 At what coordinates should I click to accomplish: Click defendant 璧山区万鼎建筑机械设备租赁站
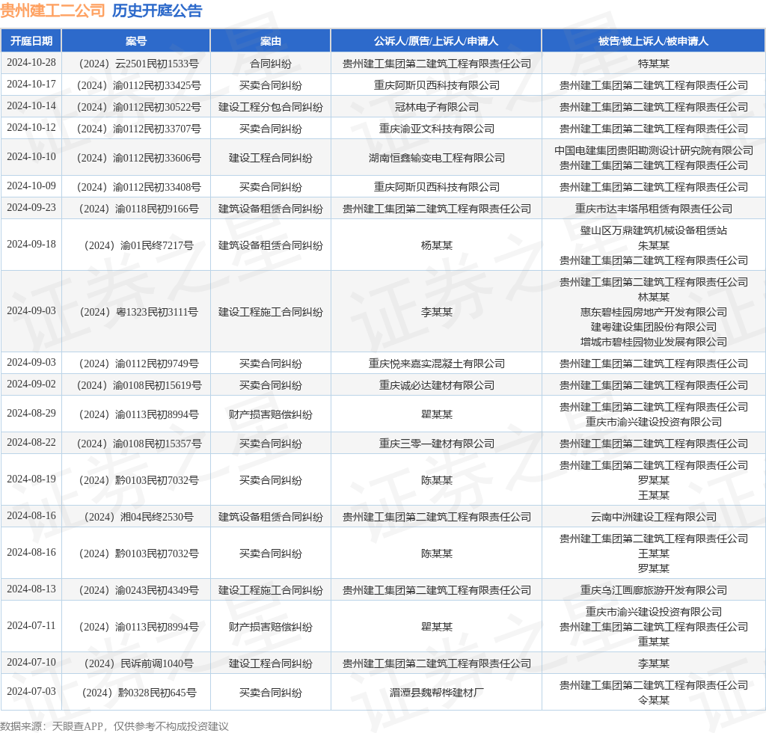pyautogui.click(x=653, y=230)
